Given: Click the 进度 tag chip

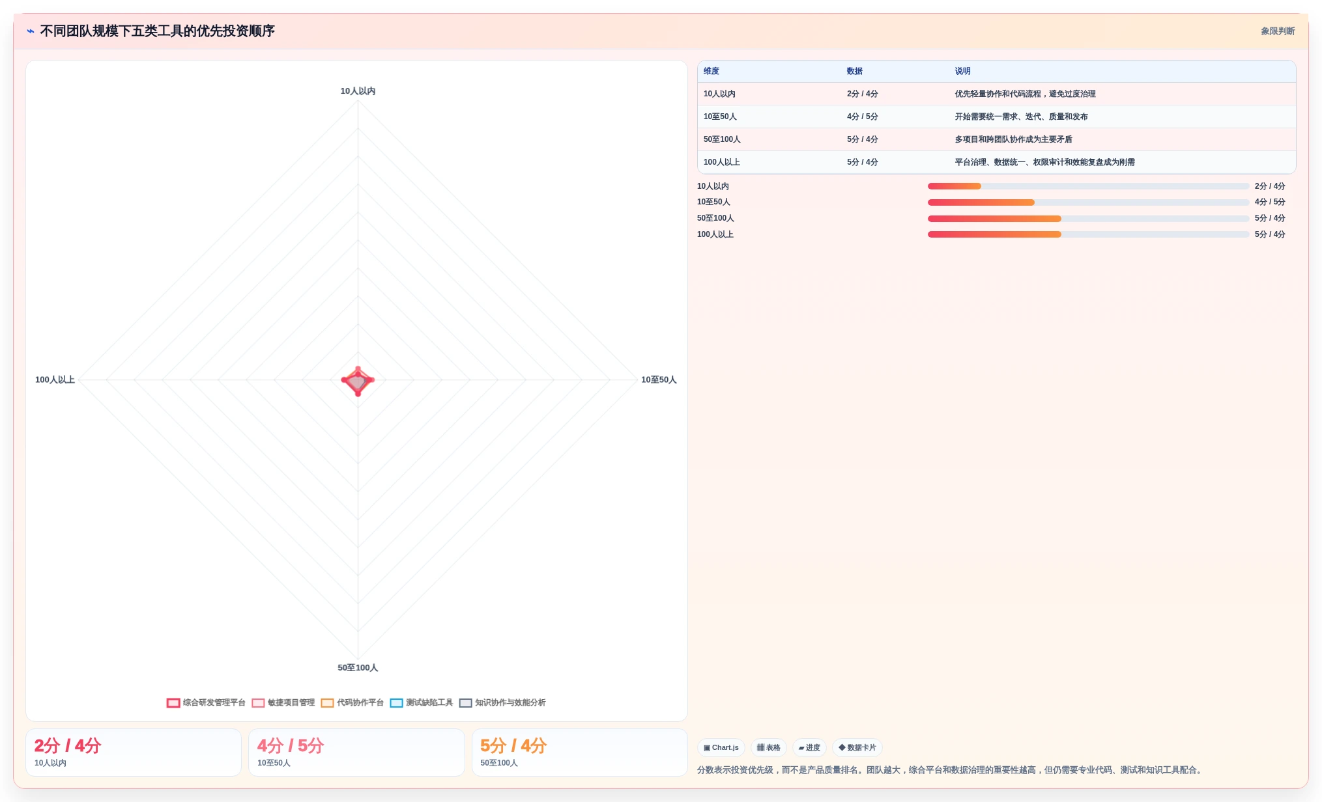Looking at the screenshot, I should (x=809, y=748).
